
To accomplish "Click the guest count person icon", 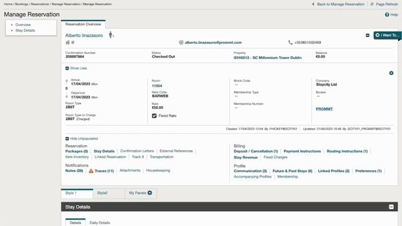I will pos(111,35).
